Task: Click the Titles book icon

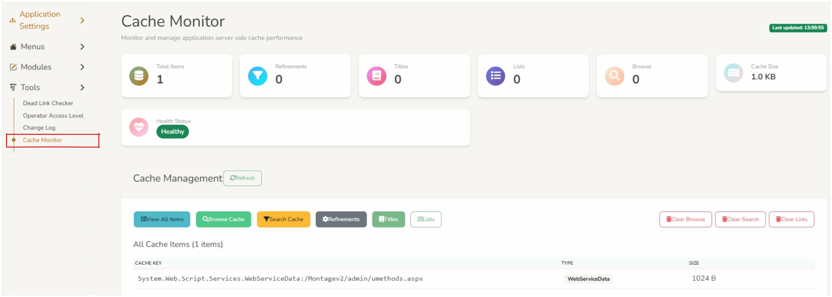Action: 376,76
